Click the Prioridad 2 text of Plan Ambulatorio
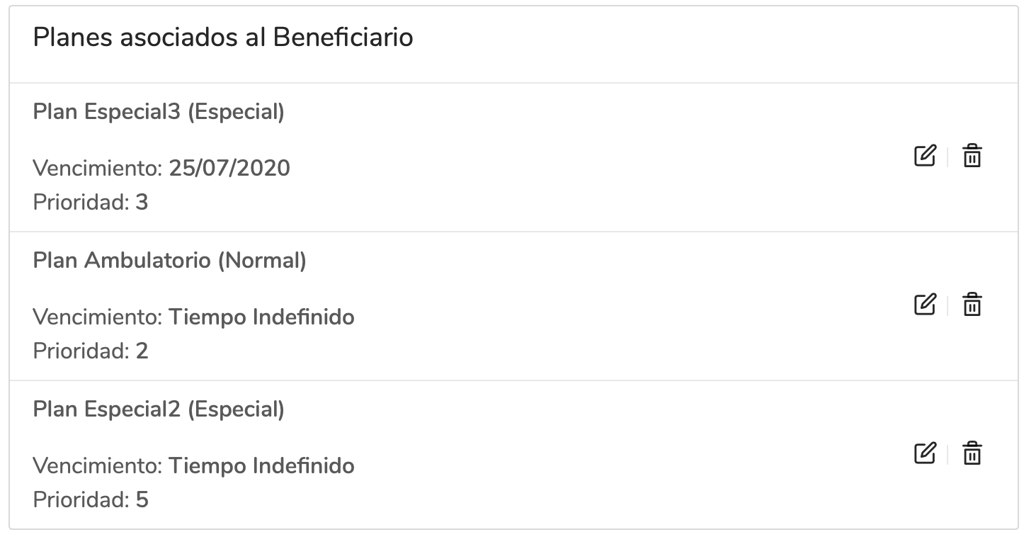The width and height of the screenshot is (1024, 537). [91, 351]
